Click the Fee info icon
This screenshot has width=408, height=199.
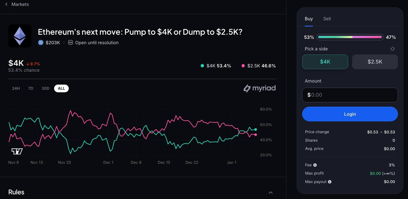315,165
